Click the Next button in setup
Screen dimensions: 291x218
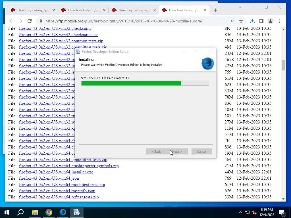coord(177,152)
